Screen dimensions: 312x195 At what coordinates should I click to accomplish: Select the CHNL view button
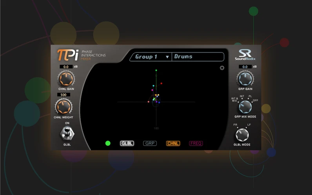[x=173, y=143]
